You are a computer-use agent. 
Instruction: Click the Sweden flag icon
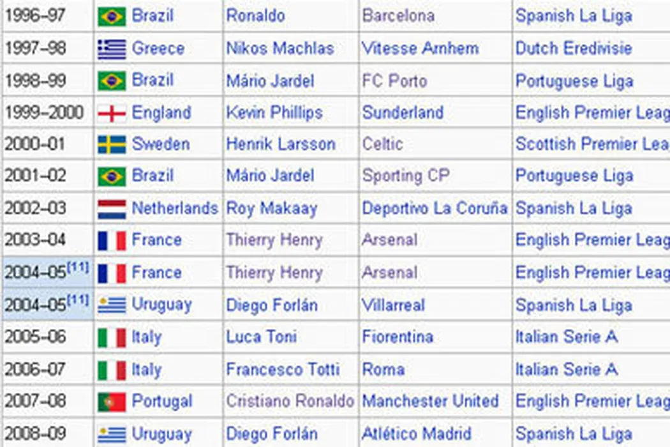coord(112,145)
